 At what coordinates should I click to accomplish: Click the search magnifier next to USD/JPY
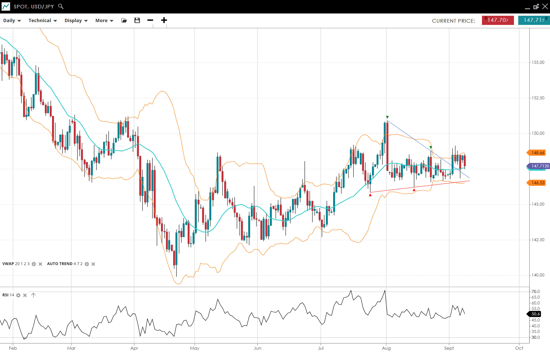(x=60, y=6)
